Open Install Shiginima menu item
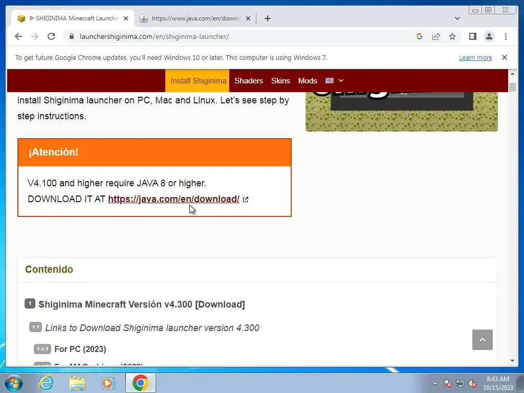The image size is (524, 393). (x=197, y=80)
